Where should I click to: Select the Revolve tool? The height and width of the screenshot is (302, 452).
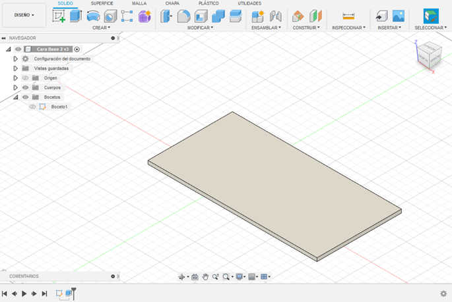click(x=93, y=16)
